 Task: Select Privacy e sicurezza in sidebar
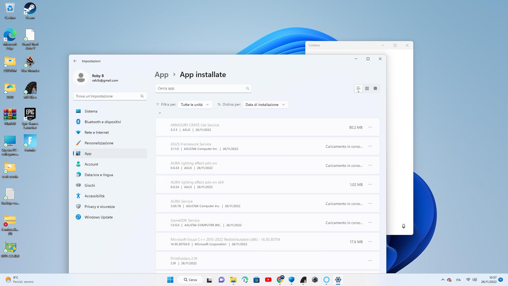[99, 207]
